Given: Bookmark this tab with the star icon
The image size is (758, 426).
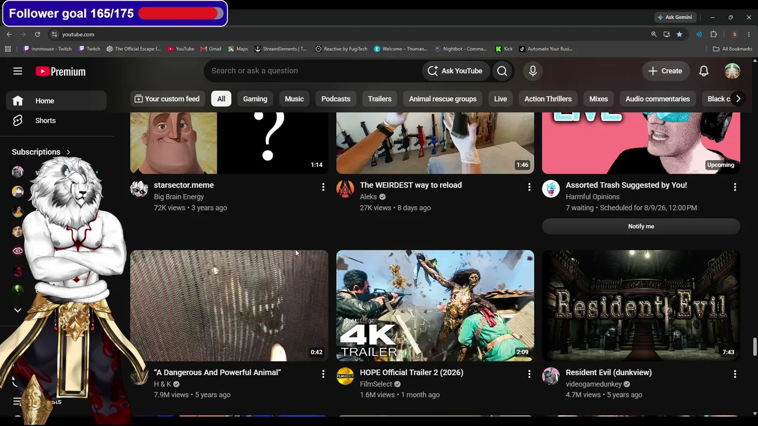Looking at the screenshot, I should click(679, 34).
